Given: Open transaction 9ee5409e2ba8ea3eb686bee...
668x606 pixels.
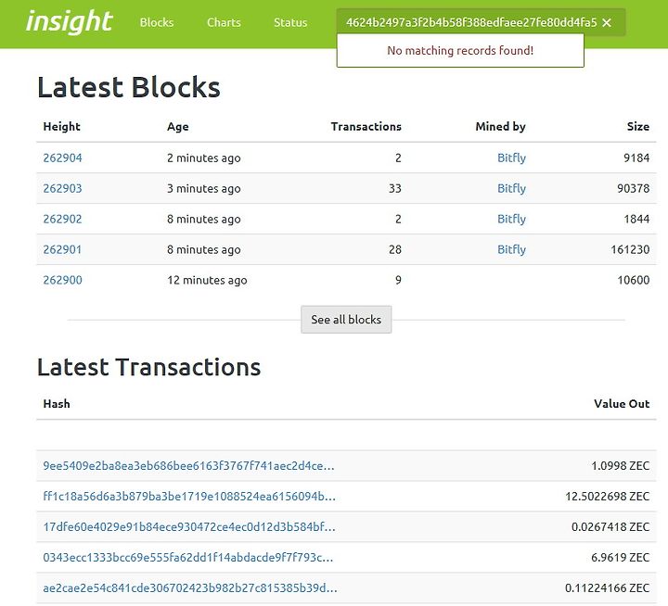Looking at the screenshot, I should (x=188, y=465).
